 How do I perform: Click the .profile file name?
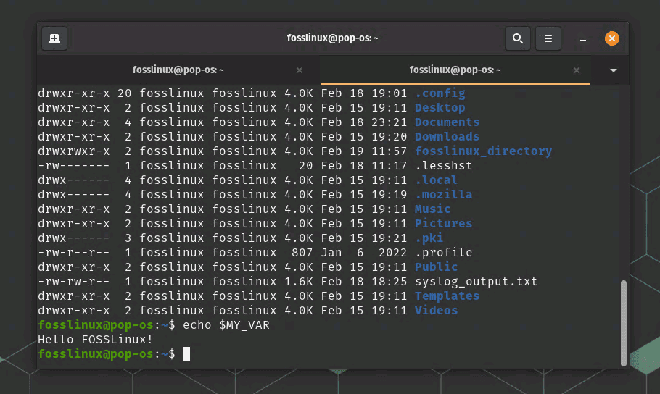[x=444, y=252]
